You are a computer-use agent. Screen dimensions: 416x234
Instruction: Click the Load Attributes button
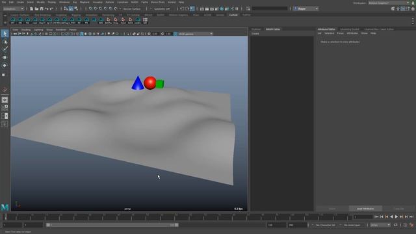click(x=365, y=209)
